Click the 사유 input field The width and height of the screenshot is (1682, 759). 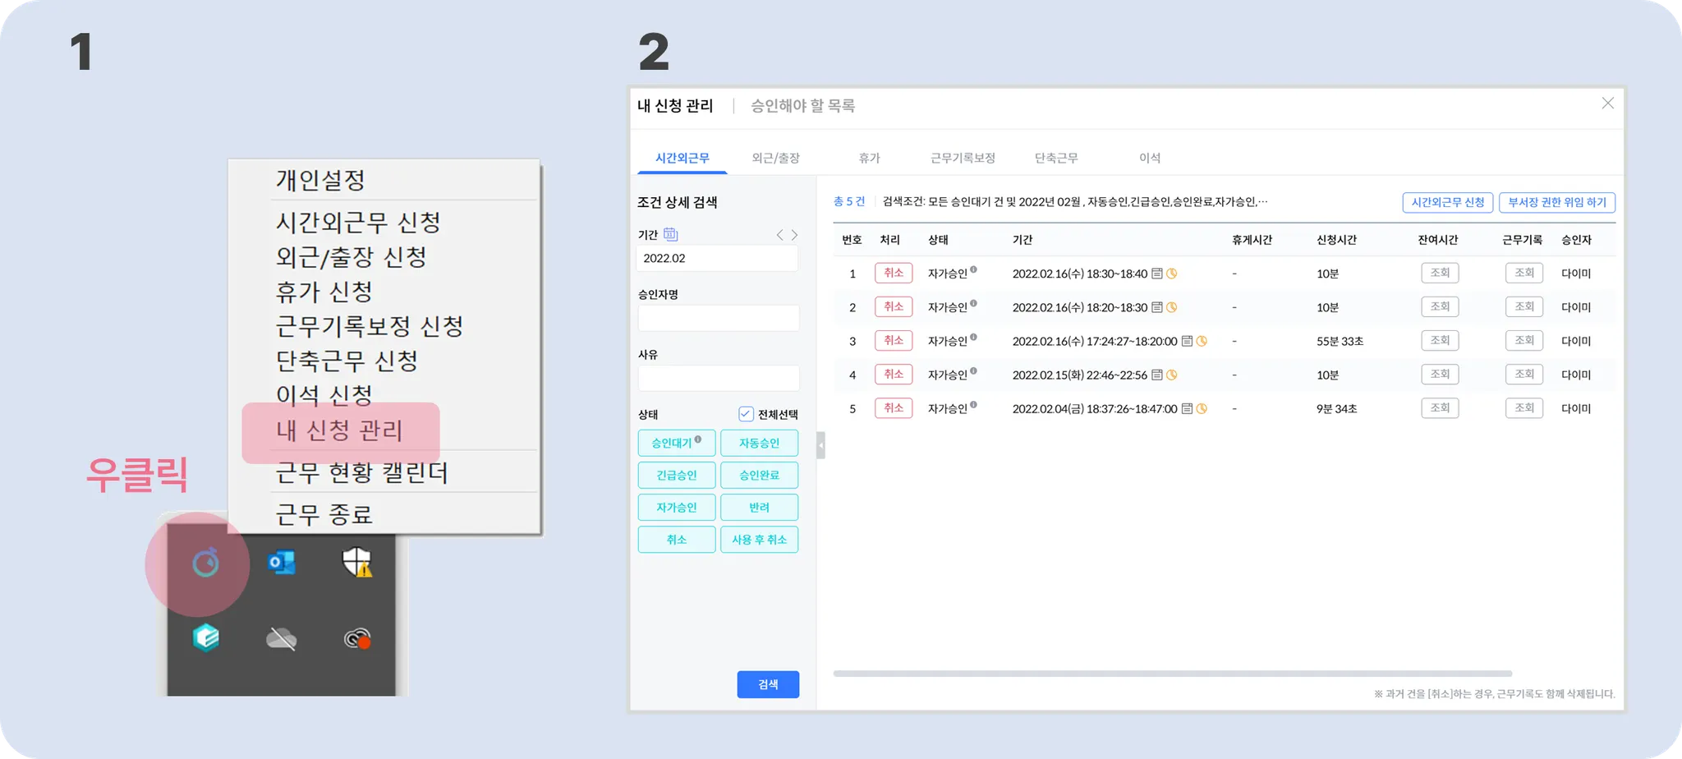(719, 378)
